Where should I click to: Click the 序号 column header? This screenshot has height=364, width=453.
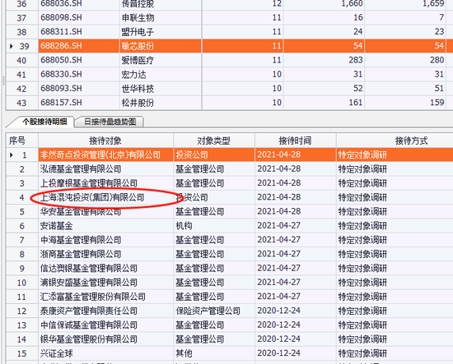(x=17, y=141)
